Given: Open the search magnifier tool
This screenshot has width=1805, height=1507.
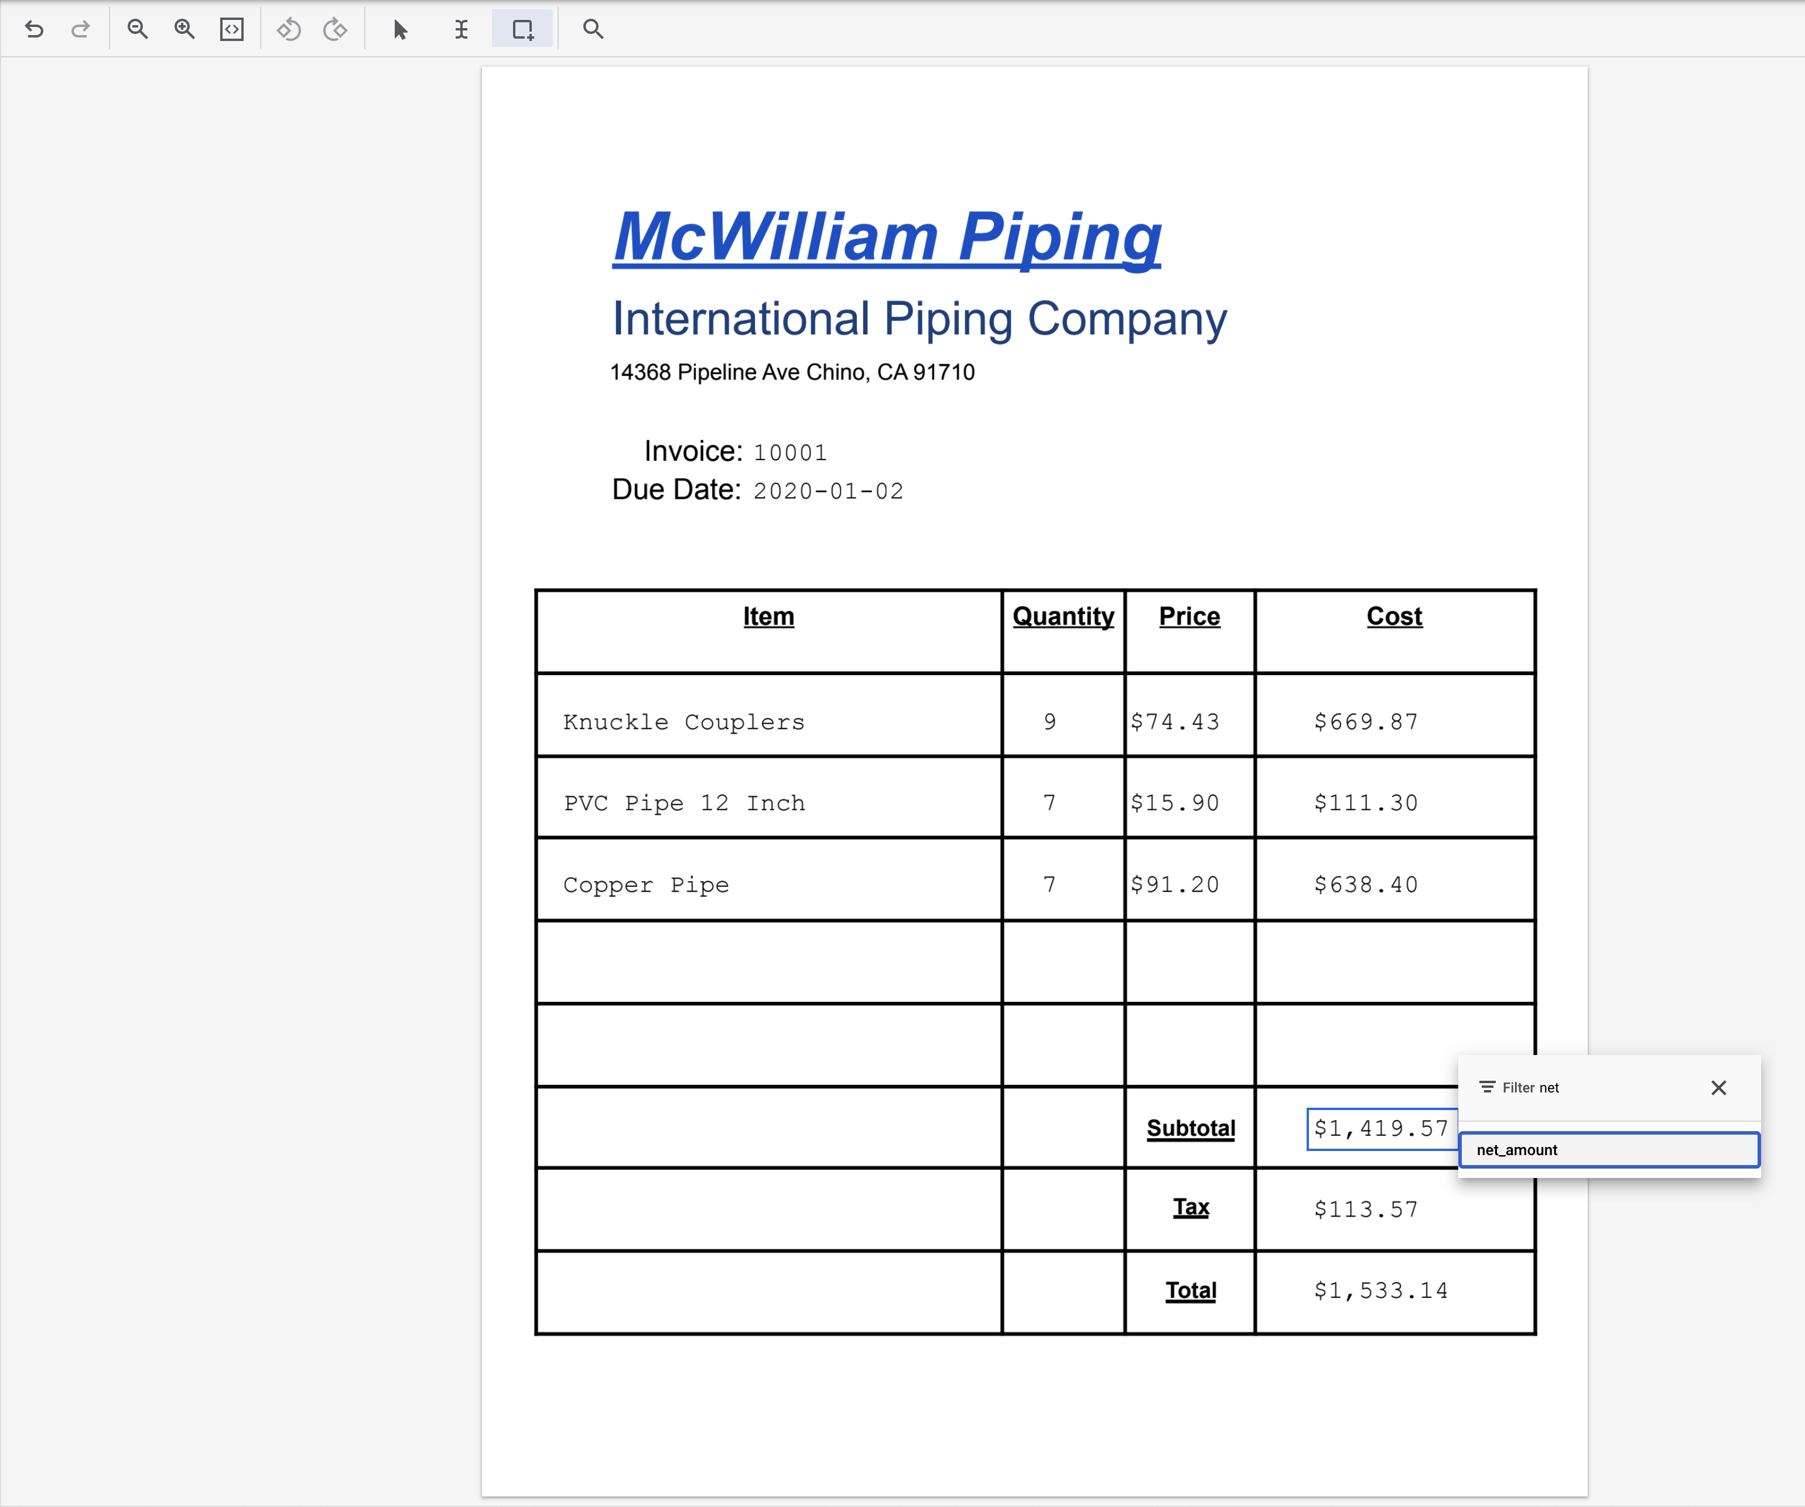Looking at the screenshot, I should click(x=592, y=28).
